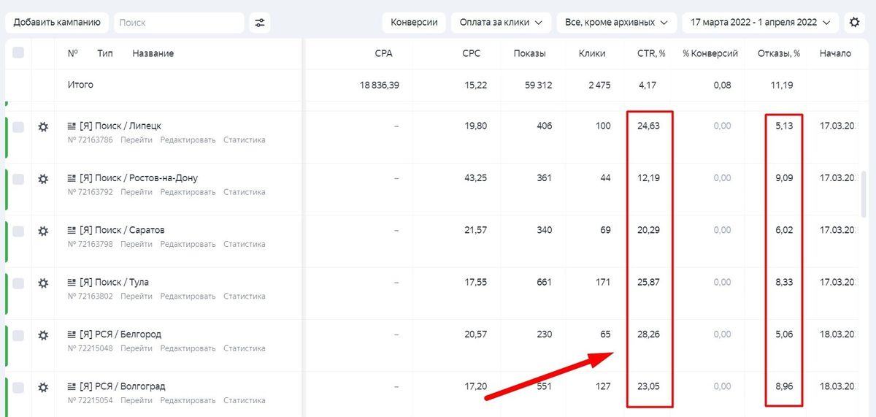Expand the Оплата за клики dropdown

pyautogui.click(x=501, y=23)
